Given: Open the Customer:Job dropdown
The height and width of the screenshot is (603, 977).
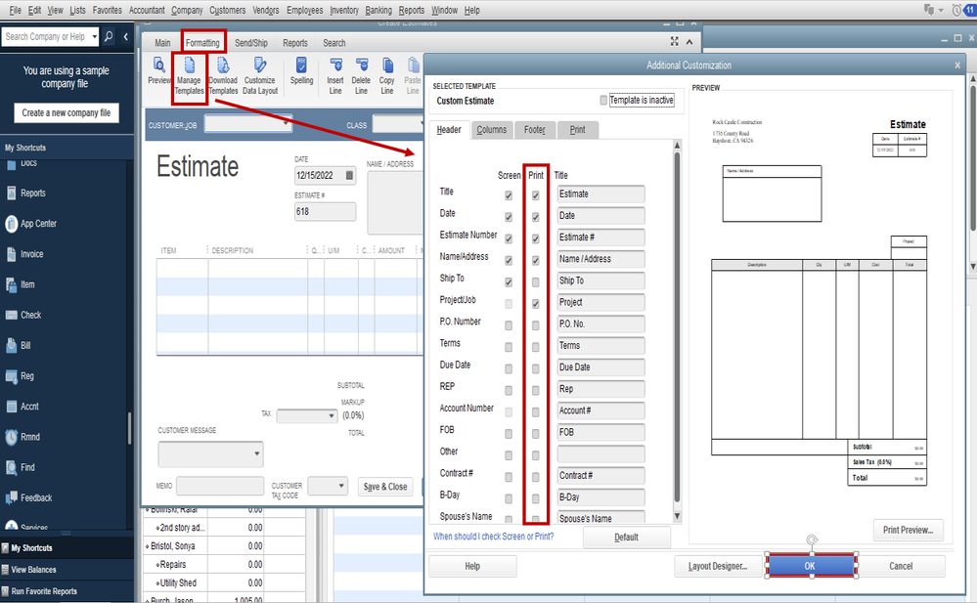Looking at the screenshot, I should click(286, 123).
